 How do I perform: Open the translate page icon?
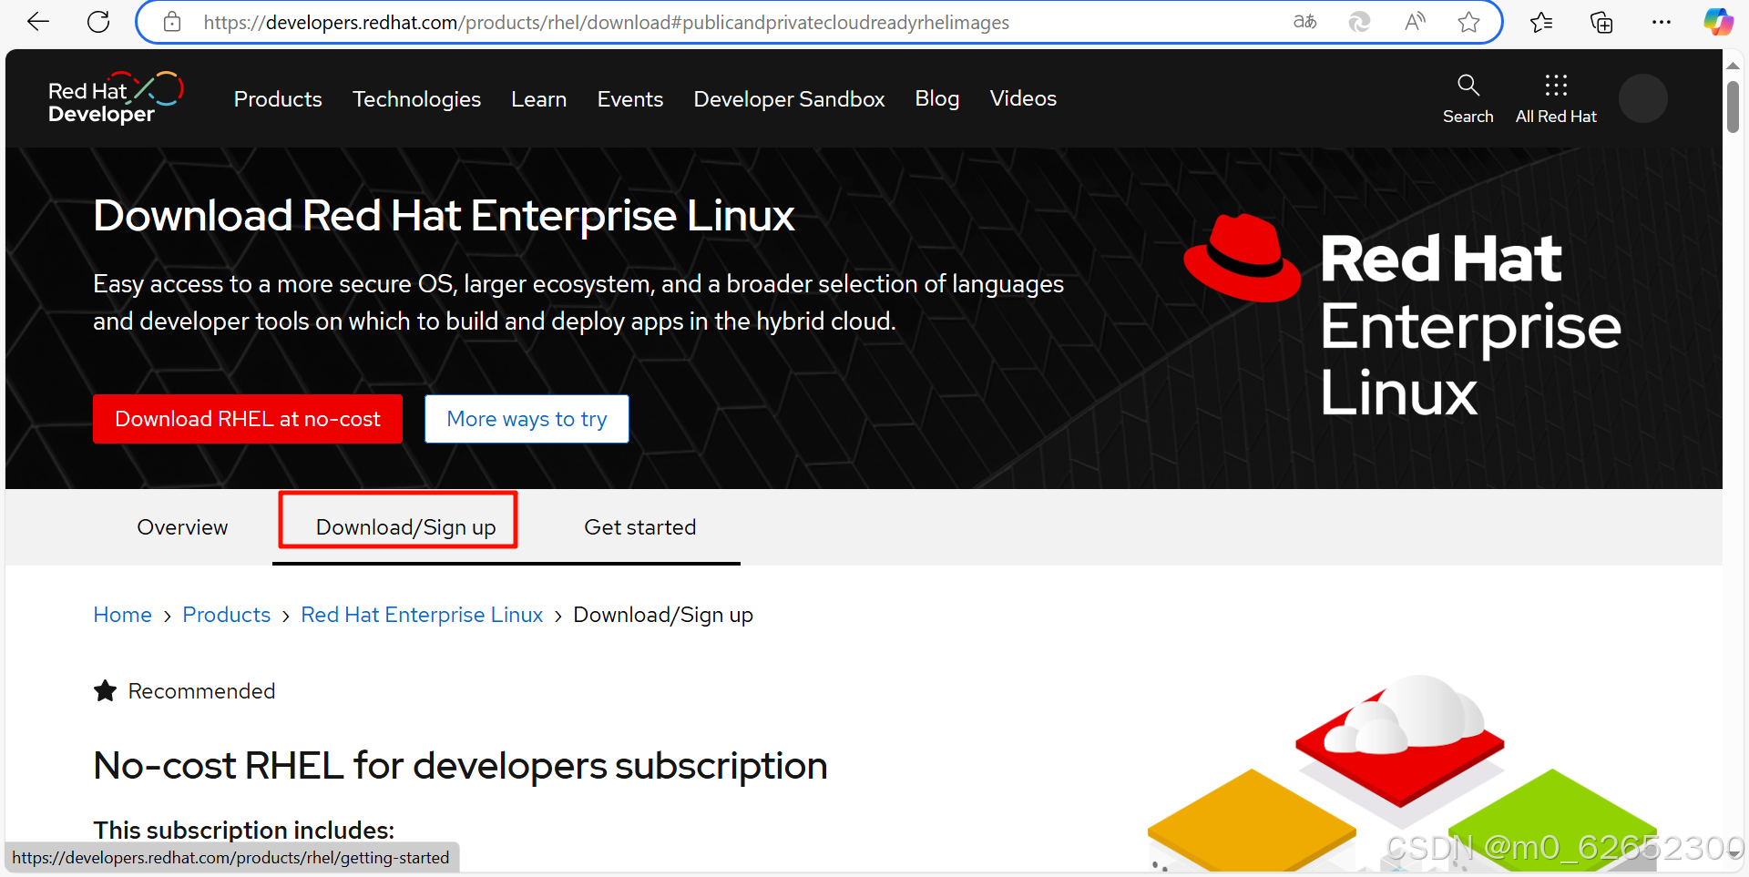pyautogui.click(x=1305, y=22)
